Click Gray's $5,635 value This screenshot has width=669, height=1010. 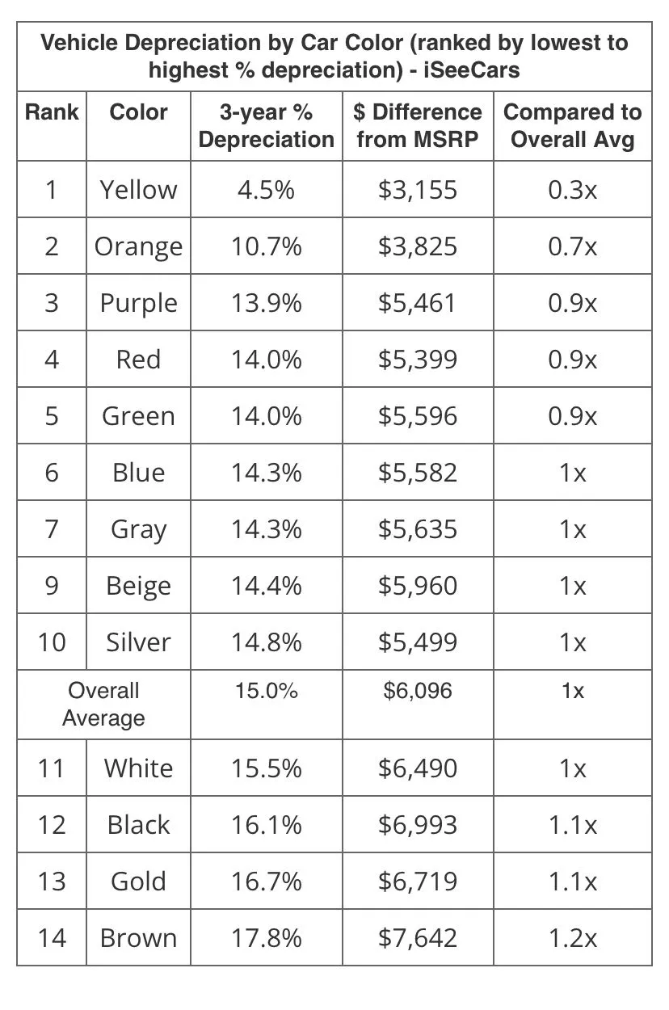click(x=418, y=528)
